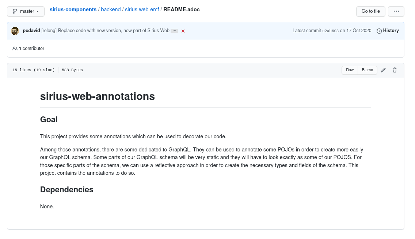Open the master branch selector dropdown

click(26, 11)
